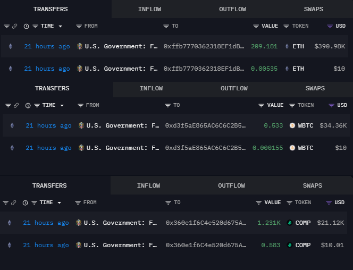Screen dimensions: 353x270
Task: Toggle the TIME sort arrow in the WBTC panel
Action: (x=62, y=106)
